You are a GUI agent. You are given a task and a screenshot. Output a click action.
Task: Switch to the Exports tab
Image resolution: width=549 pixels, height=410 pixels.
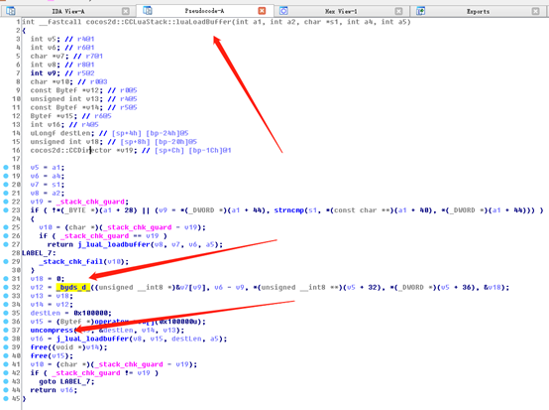(x=478, y=11)
